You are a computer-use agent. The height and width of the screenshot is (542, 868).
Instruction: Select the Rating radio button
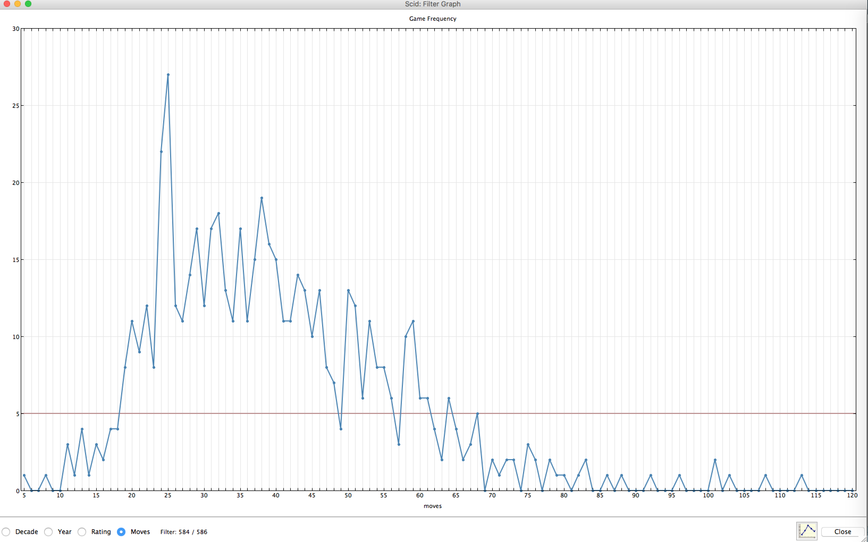tap(82, 532)
